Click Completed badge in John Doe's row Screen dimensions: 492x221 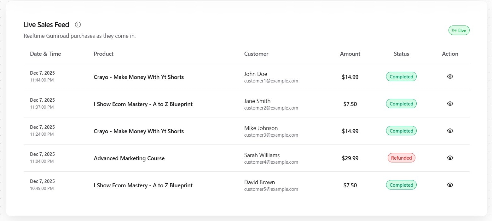pos(401,76)
